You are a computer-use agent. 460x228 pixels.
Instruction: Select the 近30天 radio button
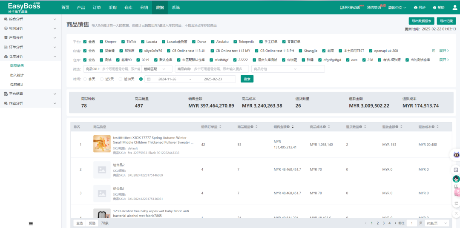click(x=120, y=79)
